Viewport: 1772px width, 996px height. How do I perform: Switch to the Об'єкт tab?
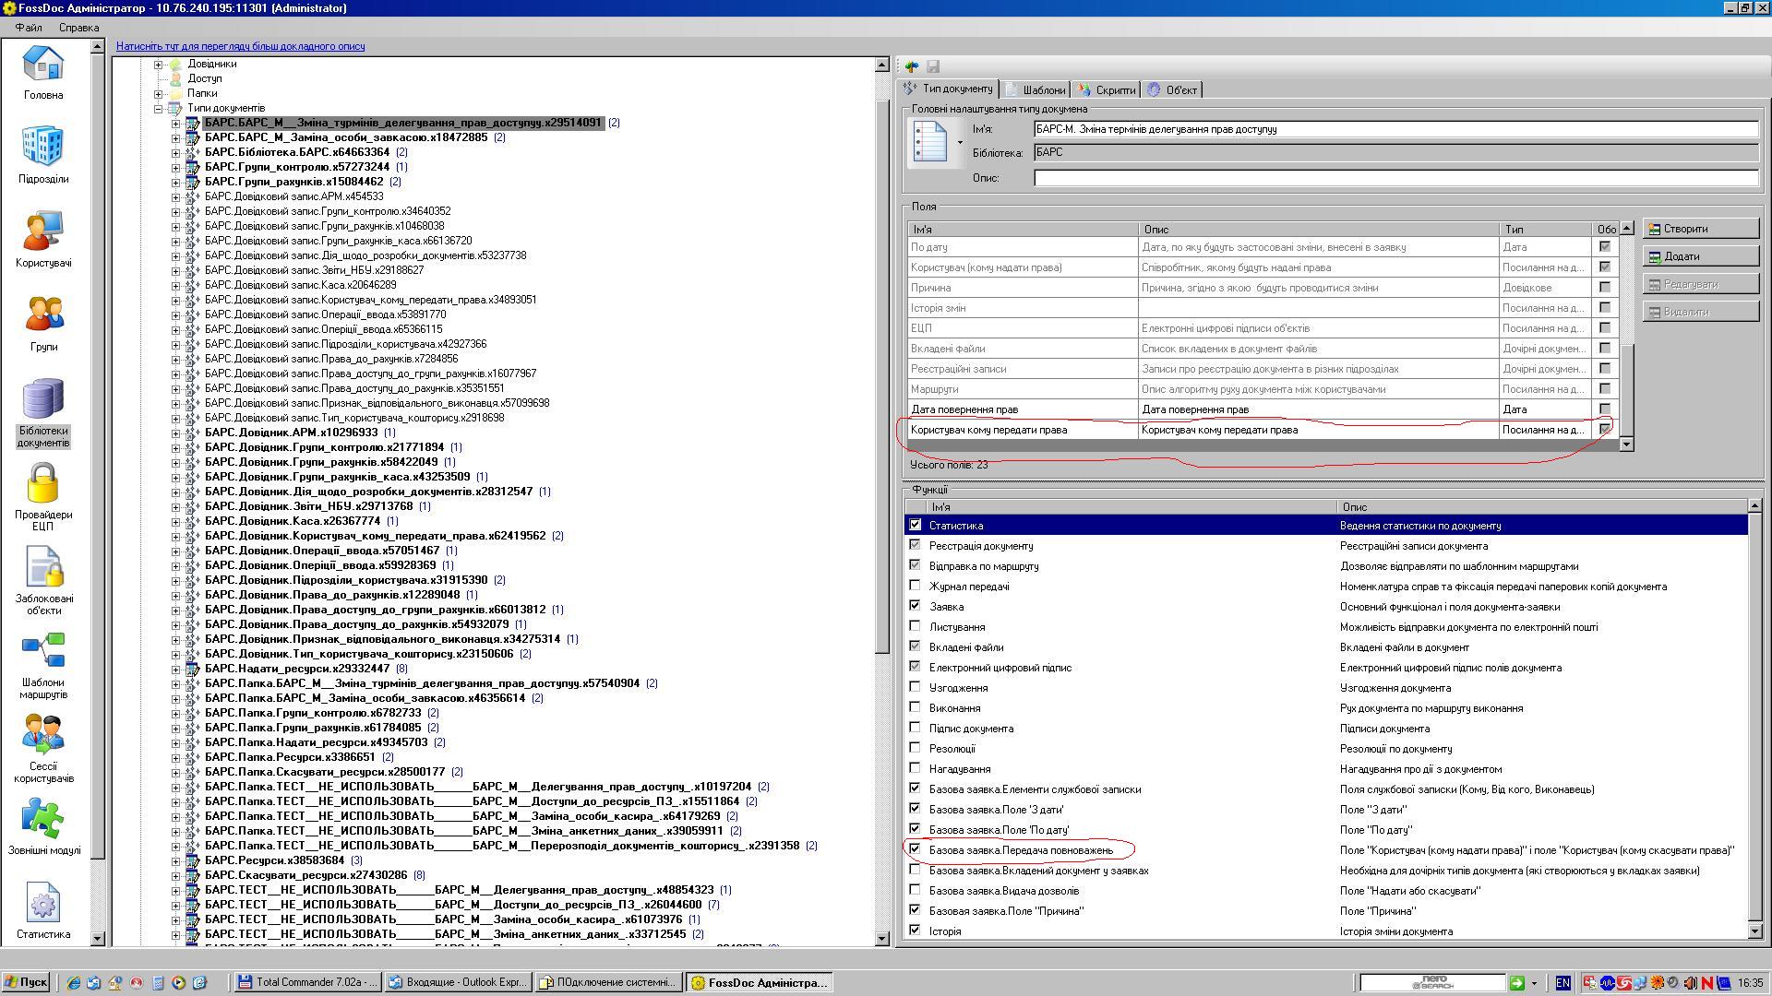click(x=1173, y=89)
